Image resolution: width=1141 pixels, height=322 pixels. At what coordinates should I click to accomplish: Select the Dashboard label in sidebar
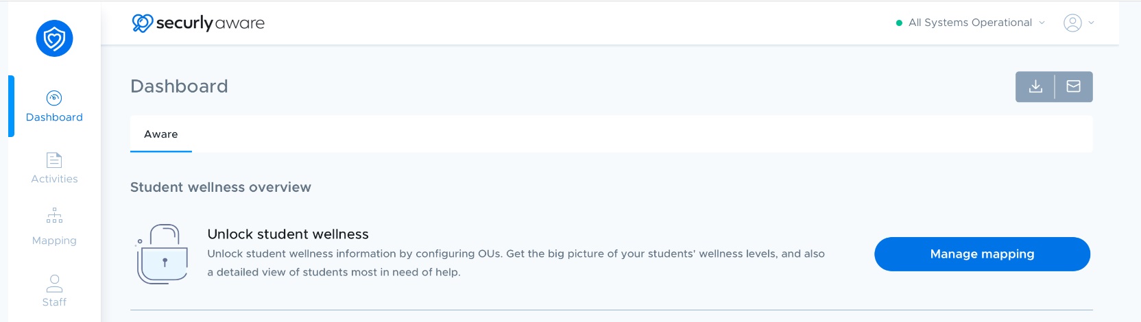pyautogui.click(x=54, y=117)
